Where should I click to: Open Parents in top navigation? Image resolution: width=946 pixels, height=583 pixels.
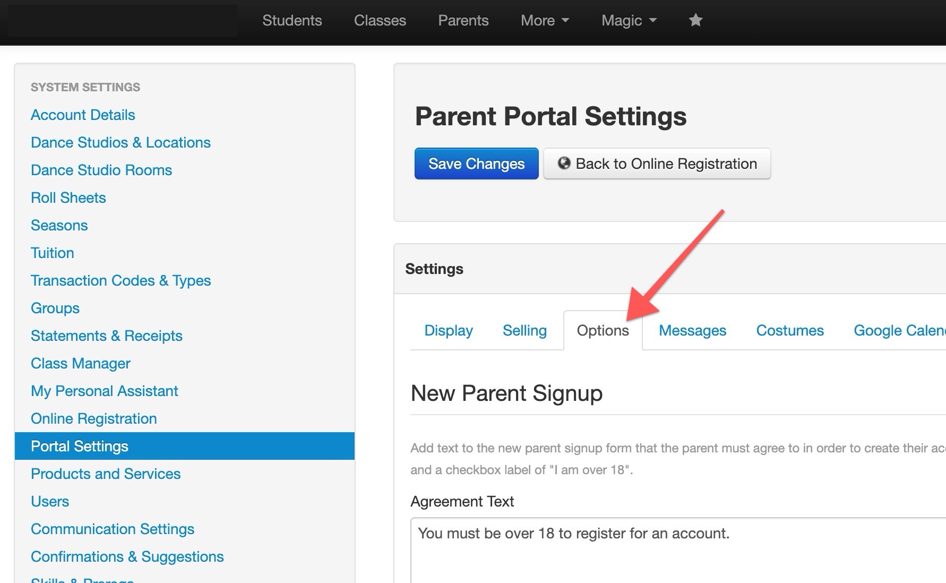point(463,20)
